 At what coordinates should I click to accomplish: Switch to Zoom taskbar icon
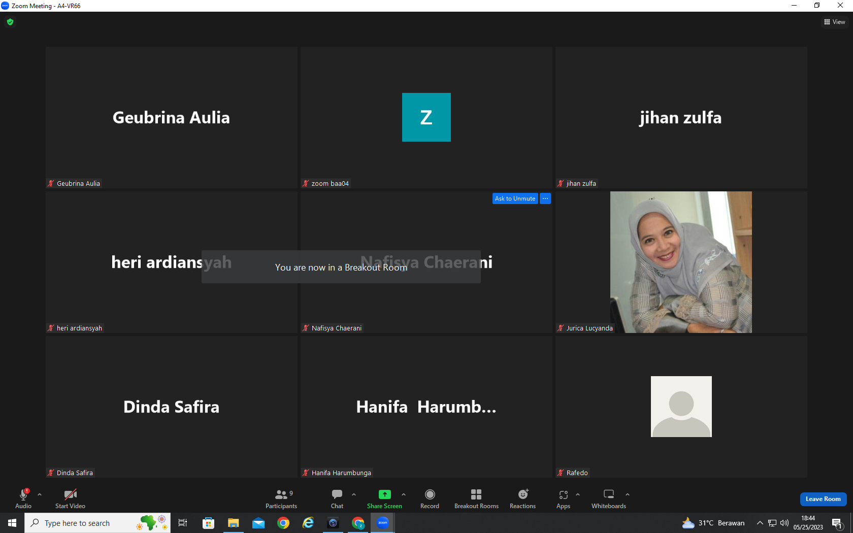point(383,523)
